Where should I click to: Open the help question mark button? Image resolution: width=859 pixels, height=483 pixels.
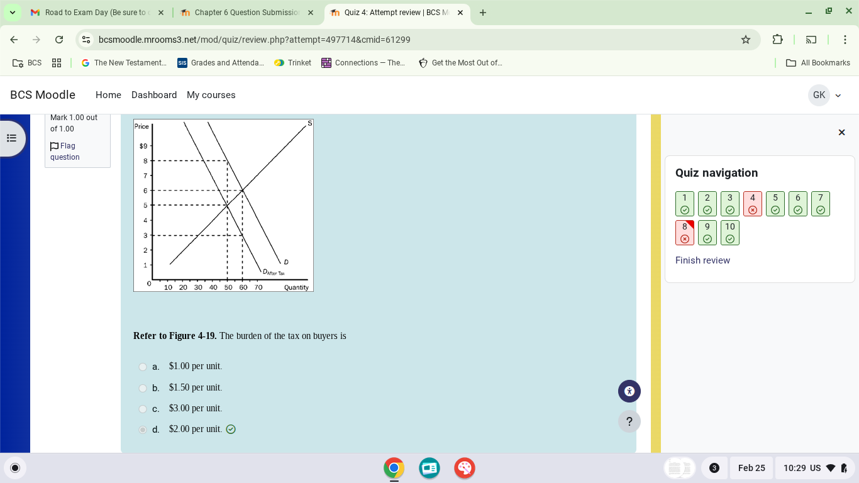pyautogui.click(x=629, y=421)
